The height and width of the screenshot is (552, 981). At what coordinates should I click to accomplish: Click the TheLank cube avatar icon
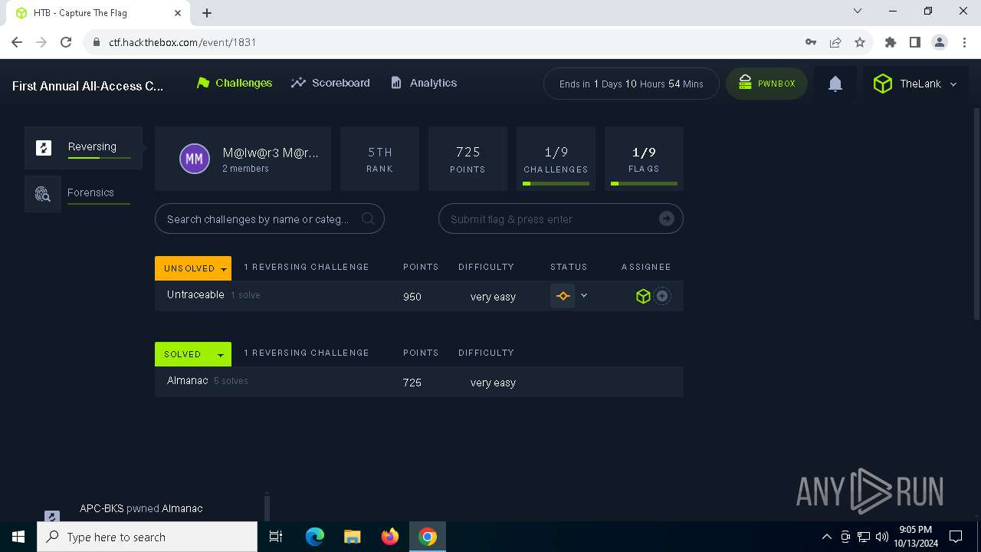(x=883, y=84)
